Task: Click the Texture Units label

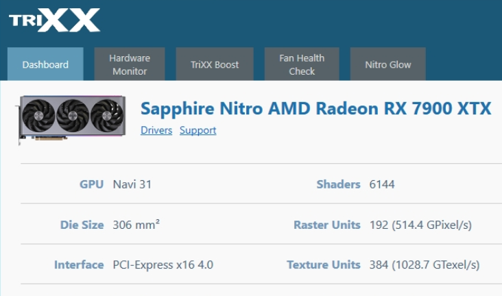Action: coord(324,264)
